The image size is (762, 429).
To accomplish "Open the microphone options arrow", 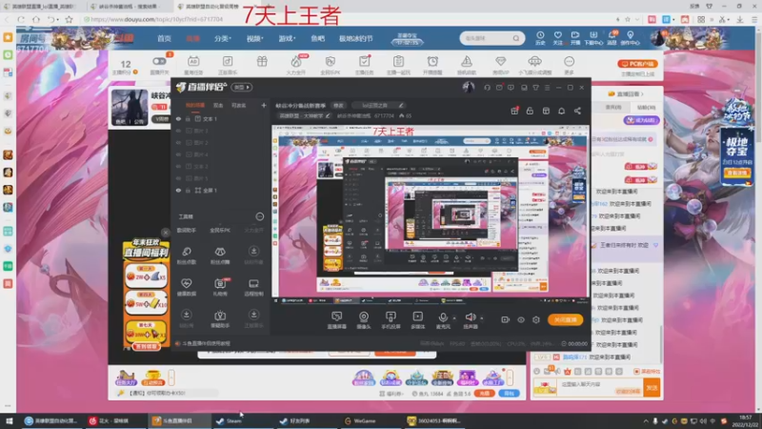I will (x=454, y=318).
